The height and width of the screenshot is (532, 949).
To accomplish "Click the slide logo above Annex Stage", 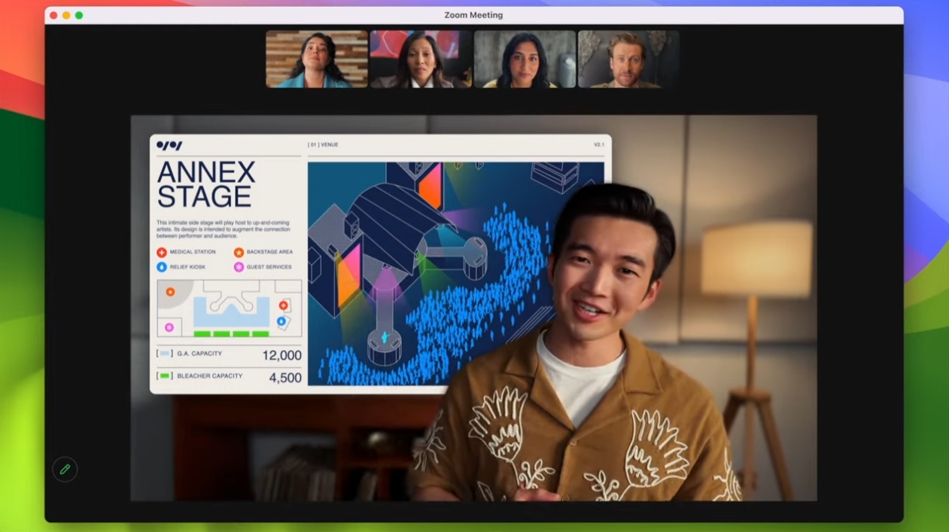I will click(x=169, y=145).
